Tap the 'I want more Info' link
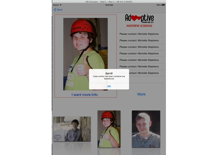This screenshot has width=218, height=155. [x=84, y=95]
